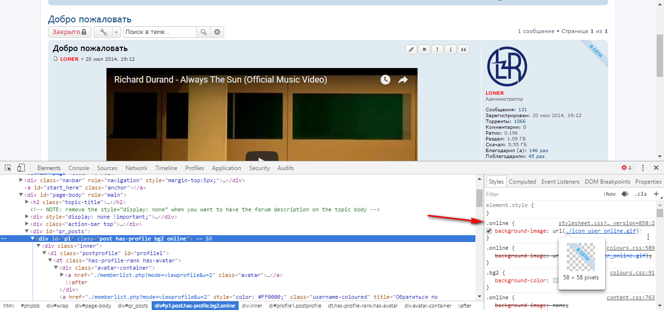
Task: Expand the h2 topic-title node
Action: pyautogui.click(x=27, y=202)
